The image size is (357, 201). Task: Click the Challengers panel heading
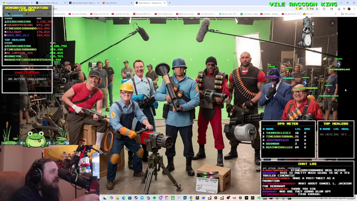tap(27, 73)
